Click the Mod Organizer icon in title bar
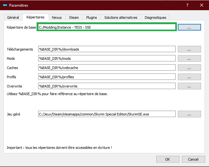The image size is (209, 167). [x=5, y=5]
